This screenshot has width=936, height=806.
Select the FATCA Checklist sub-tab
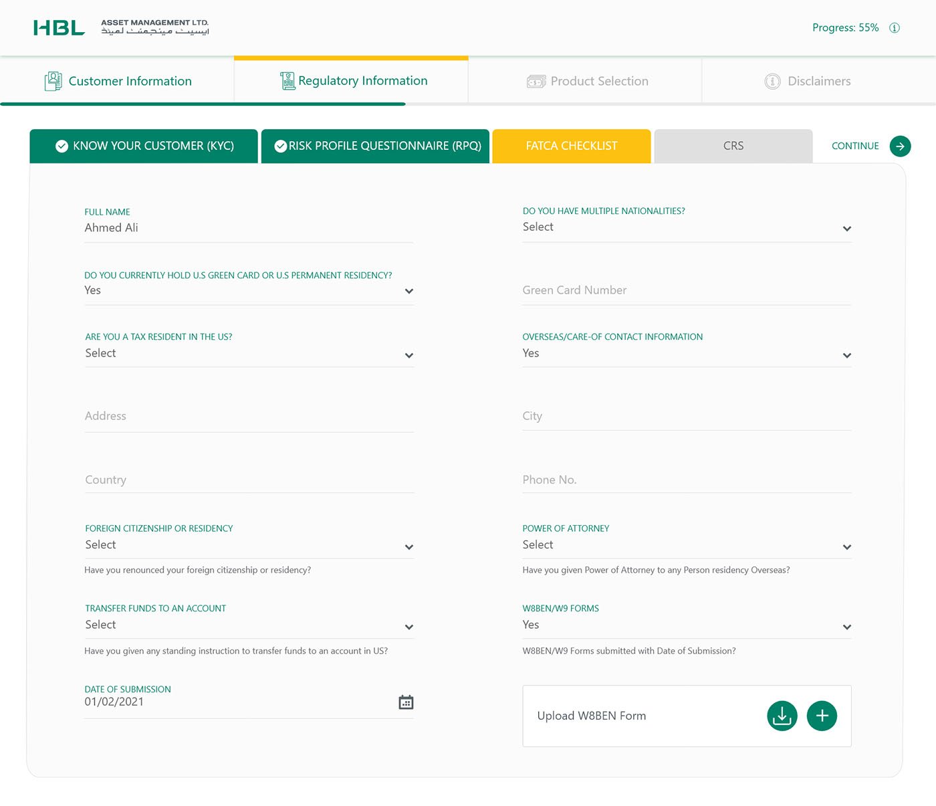572,146
